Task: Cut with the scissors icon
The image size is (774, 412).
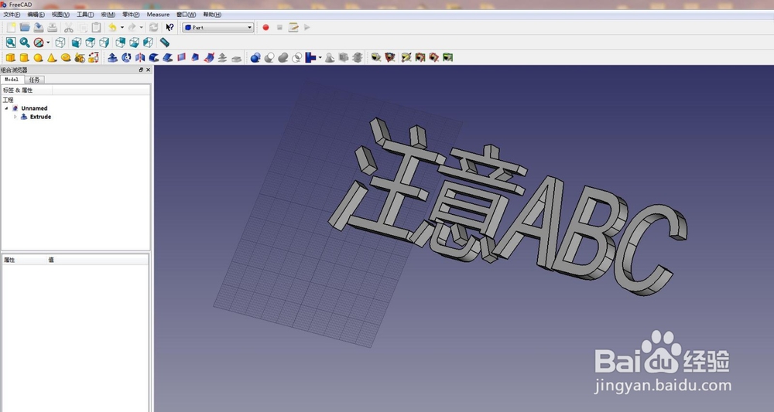Action: (69, 28)
